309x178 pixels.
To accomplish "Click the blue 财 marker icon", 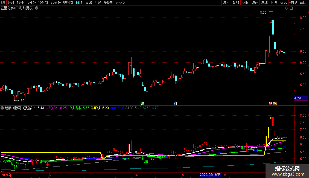I will pyautogui.click(x=175, y=104).
